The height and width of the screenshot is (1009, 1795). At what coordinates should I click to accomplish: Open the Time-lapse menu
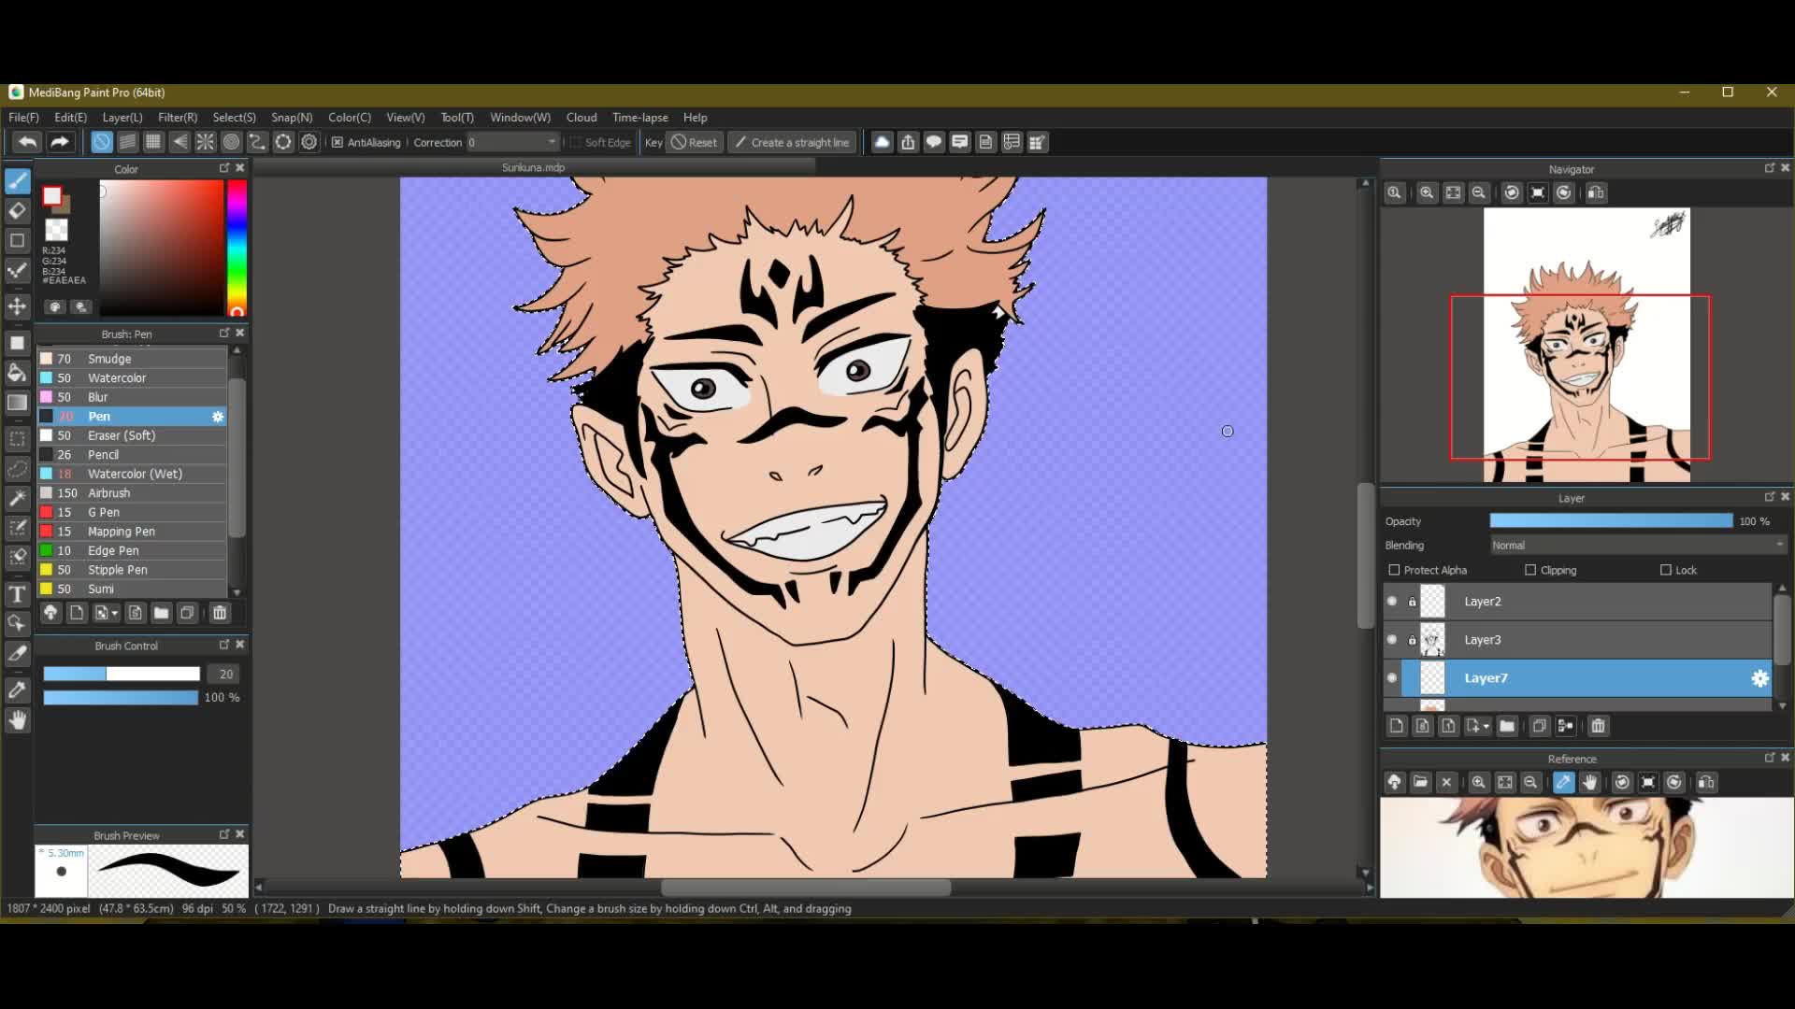point(640,118)
